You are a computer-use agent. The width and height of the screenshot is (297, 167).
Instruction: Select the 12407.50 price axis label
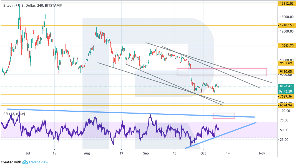coord(286,25)
